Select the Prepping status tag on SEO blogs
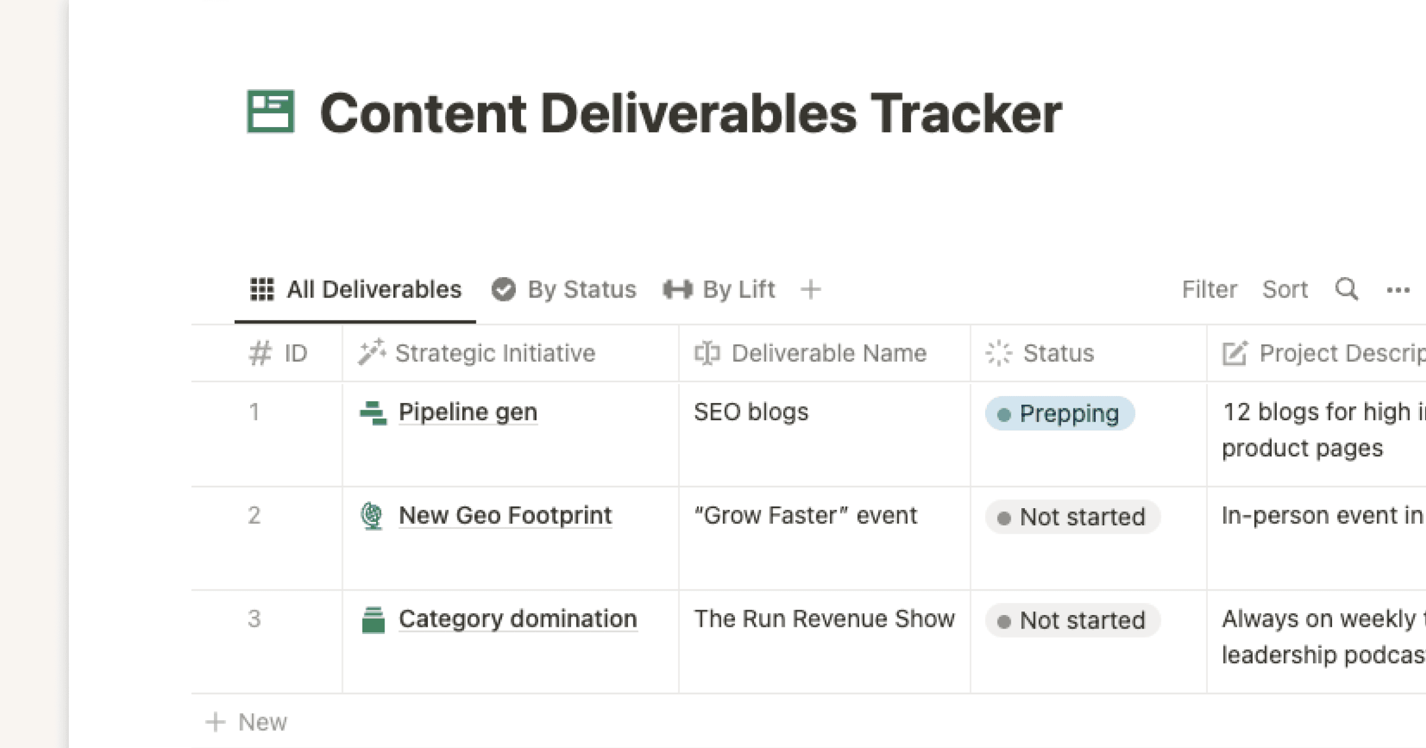 1059,413
